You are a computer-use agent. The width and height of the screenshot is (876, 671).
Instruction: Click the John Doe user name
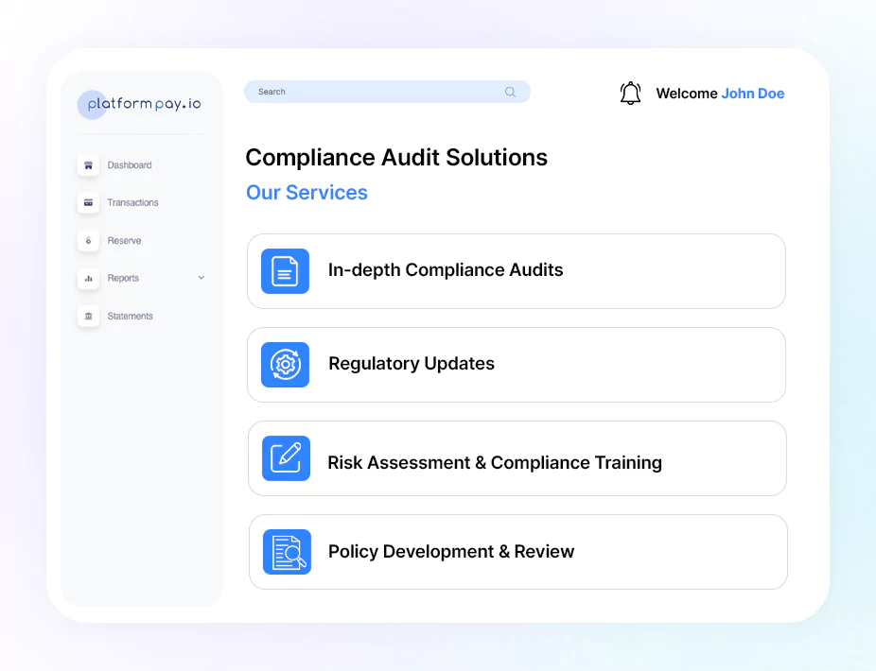pos(752,94)
